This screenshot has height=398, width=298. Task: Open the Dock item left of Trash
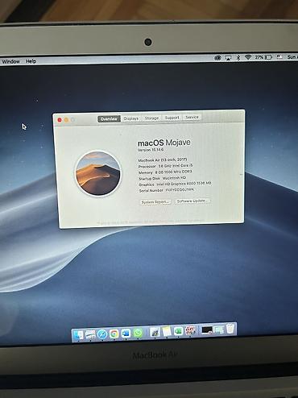(x=219, y=330)
